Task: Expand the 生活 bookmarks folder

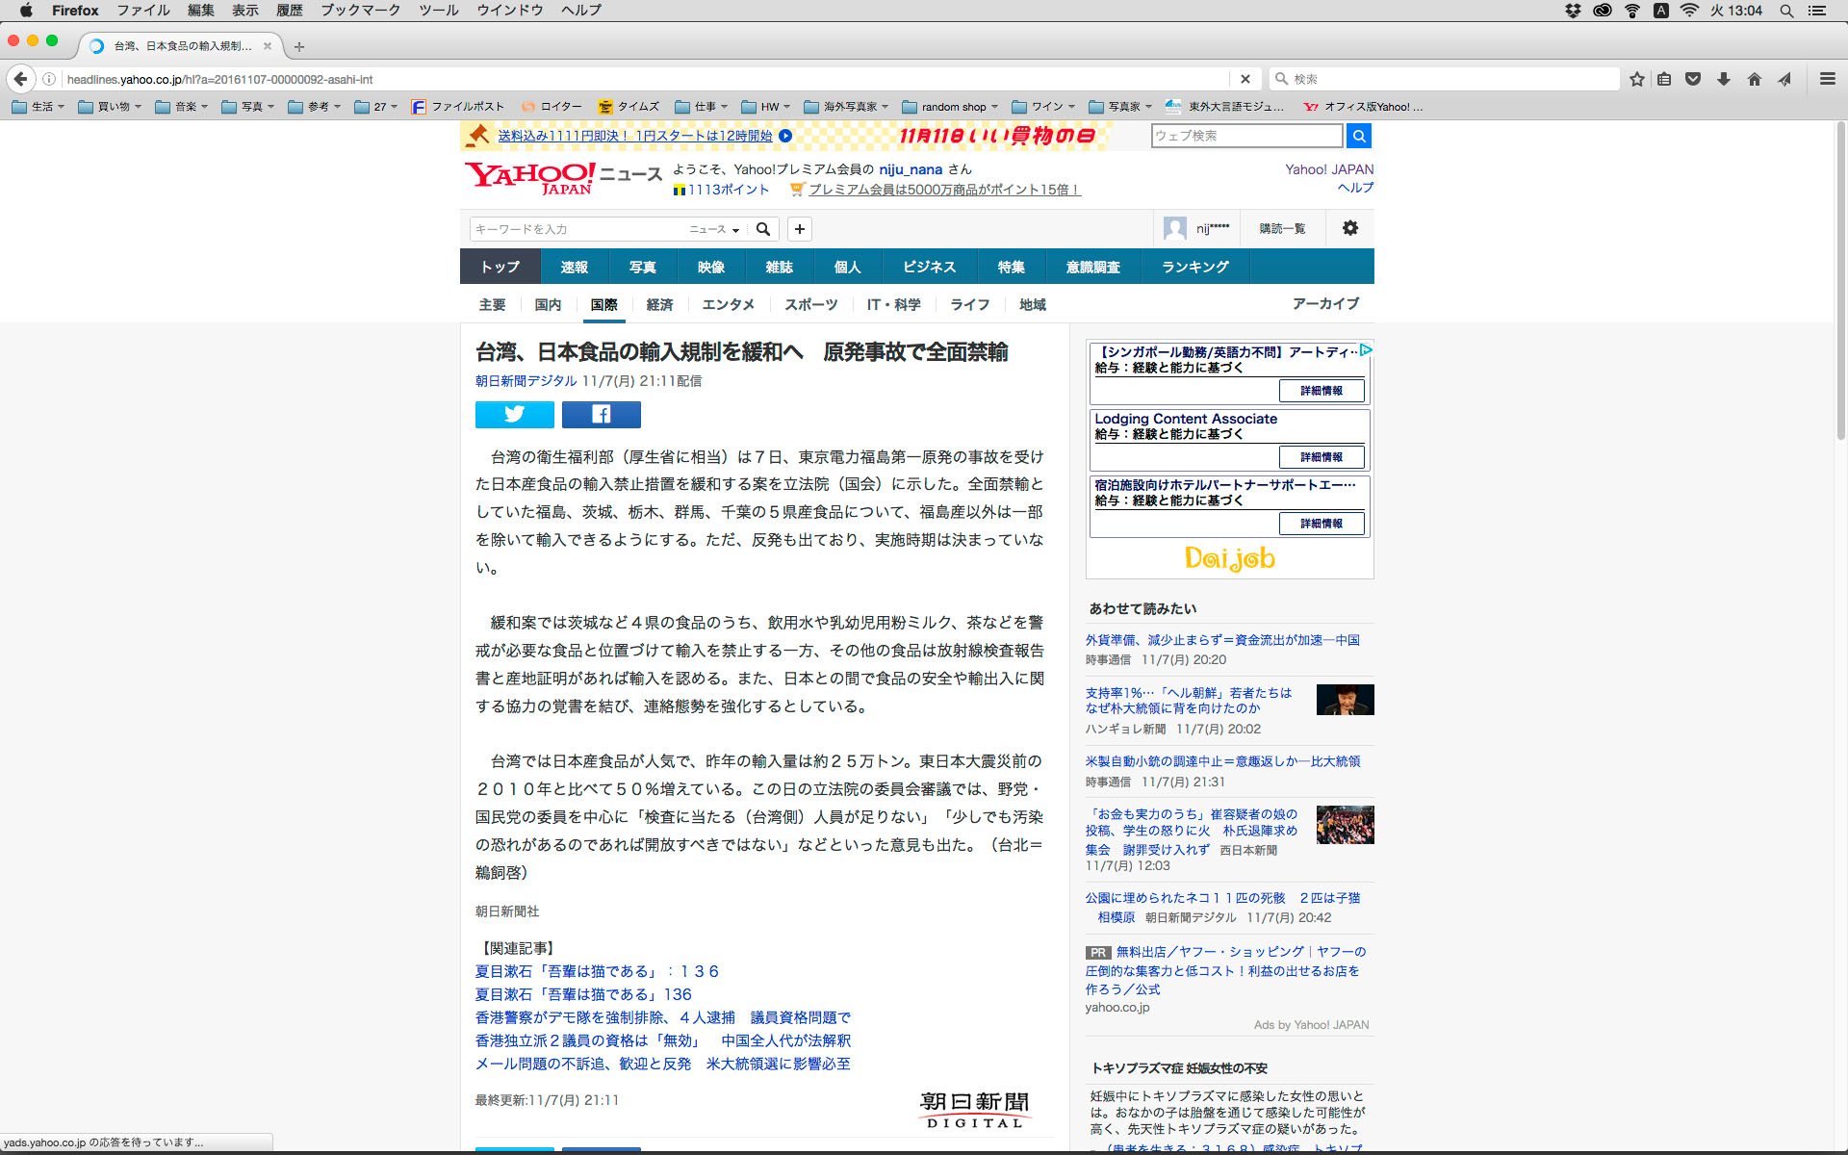Action: 38,107
